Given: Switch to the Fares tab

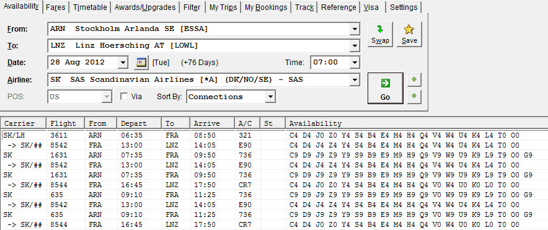Looking at the screenshot, I should pyautogui.click(x=56, y=7).
